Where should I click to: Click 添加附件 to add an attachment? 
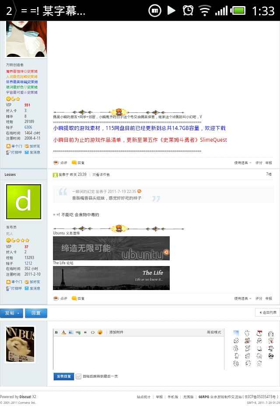coord(116,332)
